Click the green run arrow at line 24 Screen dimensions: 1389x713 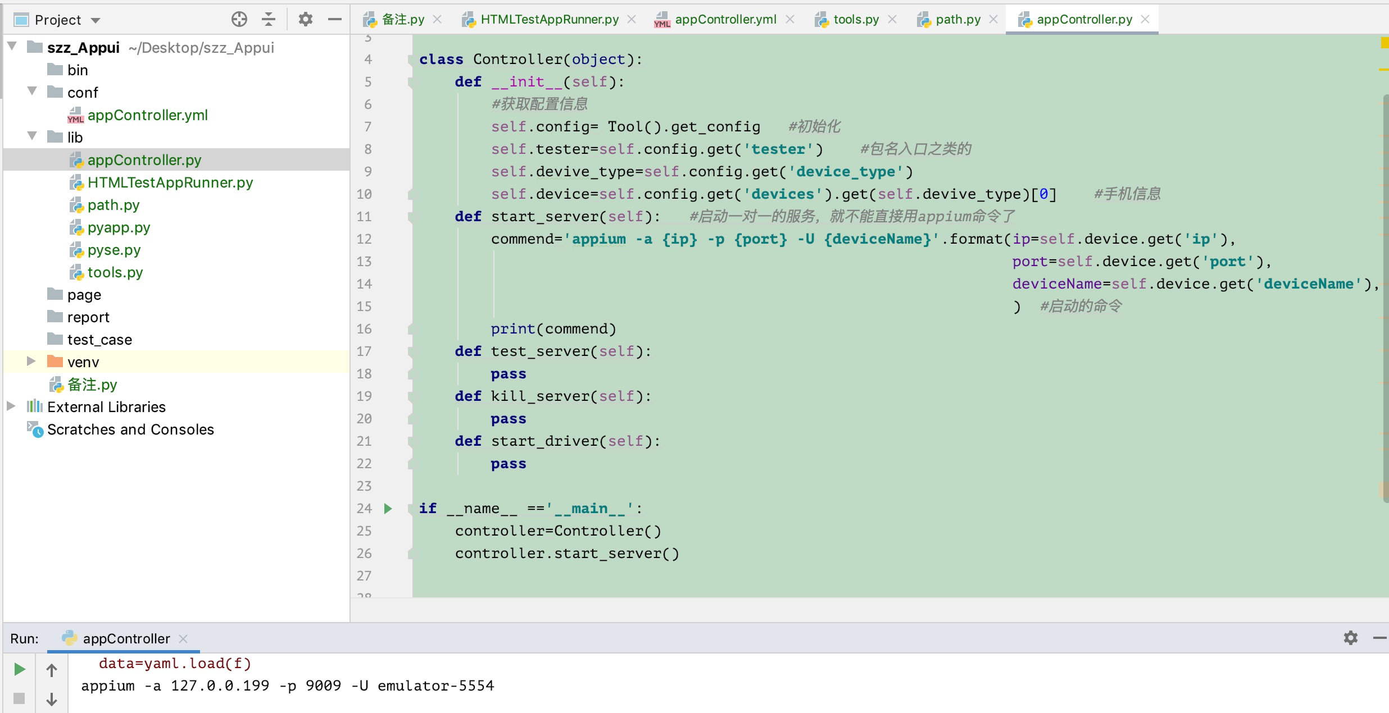[x=388, y=509]
